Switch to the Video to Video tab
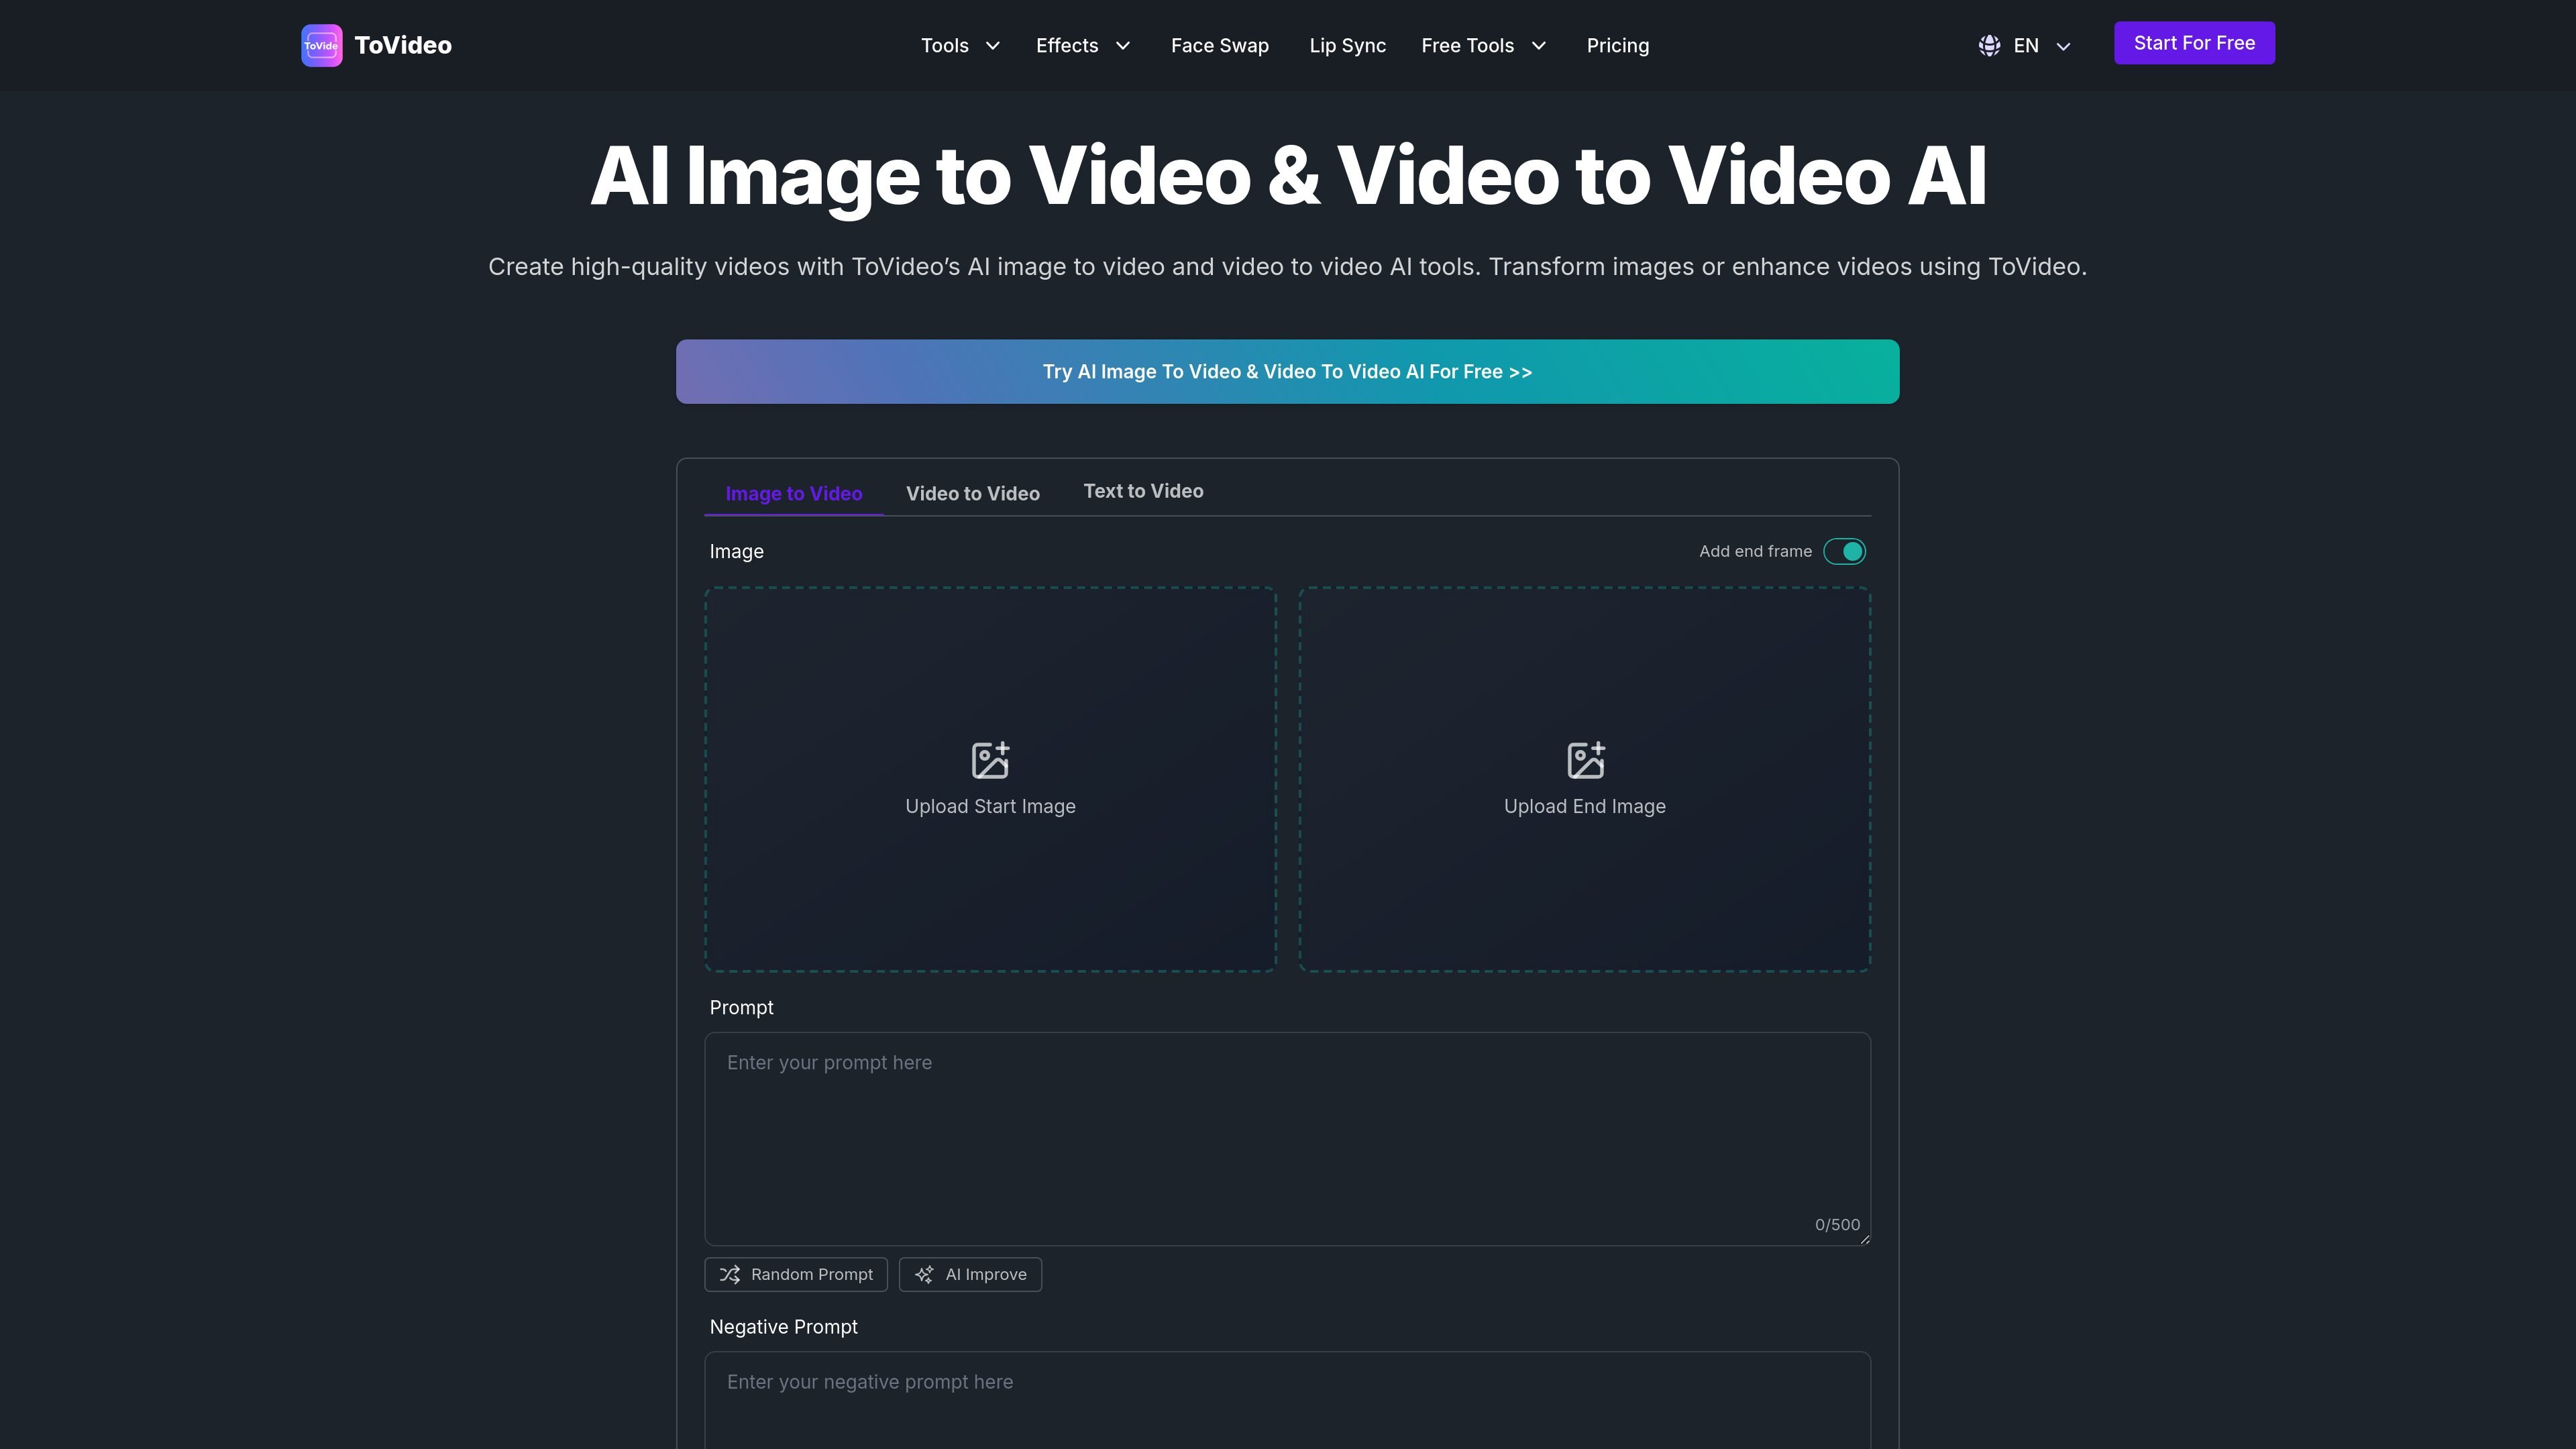 click(x=973, y=494)
